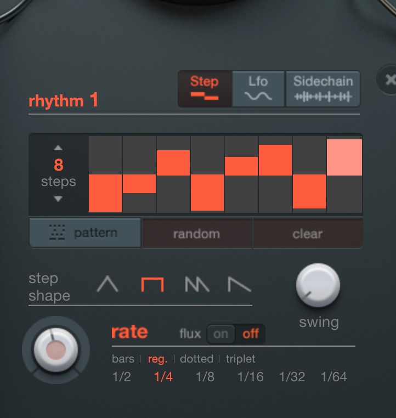Set rate to 1/16
This screenshot has width=396, height=418.
250,377
